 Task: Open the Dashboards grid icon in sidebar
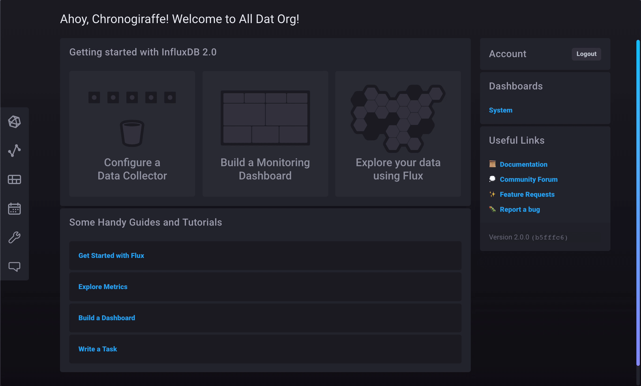(x=14, y=179)
